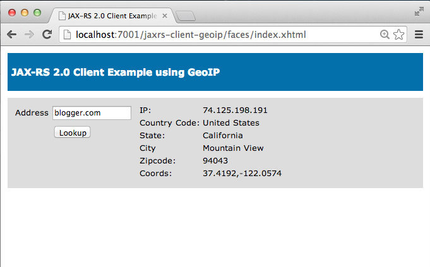Bookmark this page with the star icon
Viewport: 430px width, 267px height.
tap(398, 35)
